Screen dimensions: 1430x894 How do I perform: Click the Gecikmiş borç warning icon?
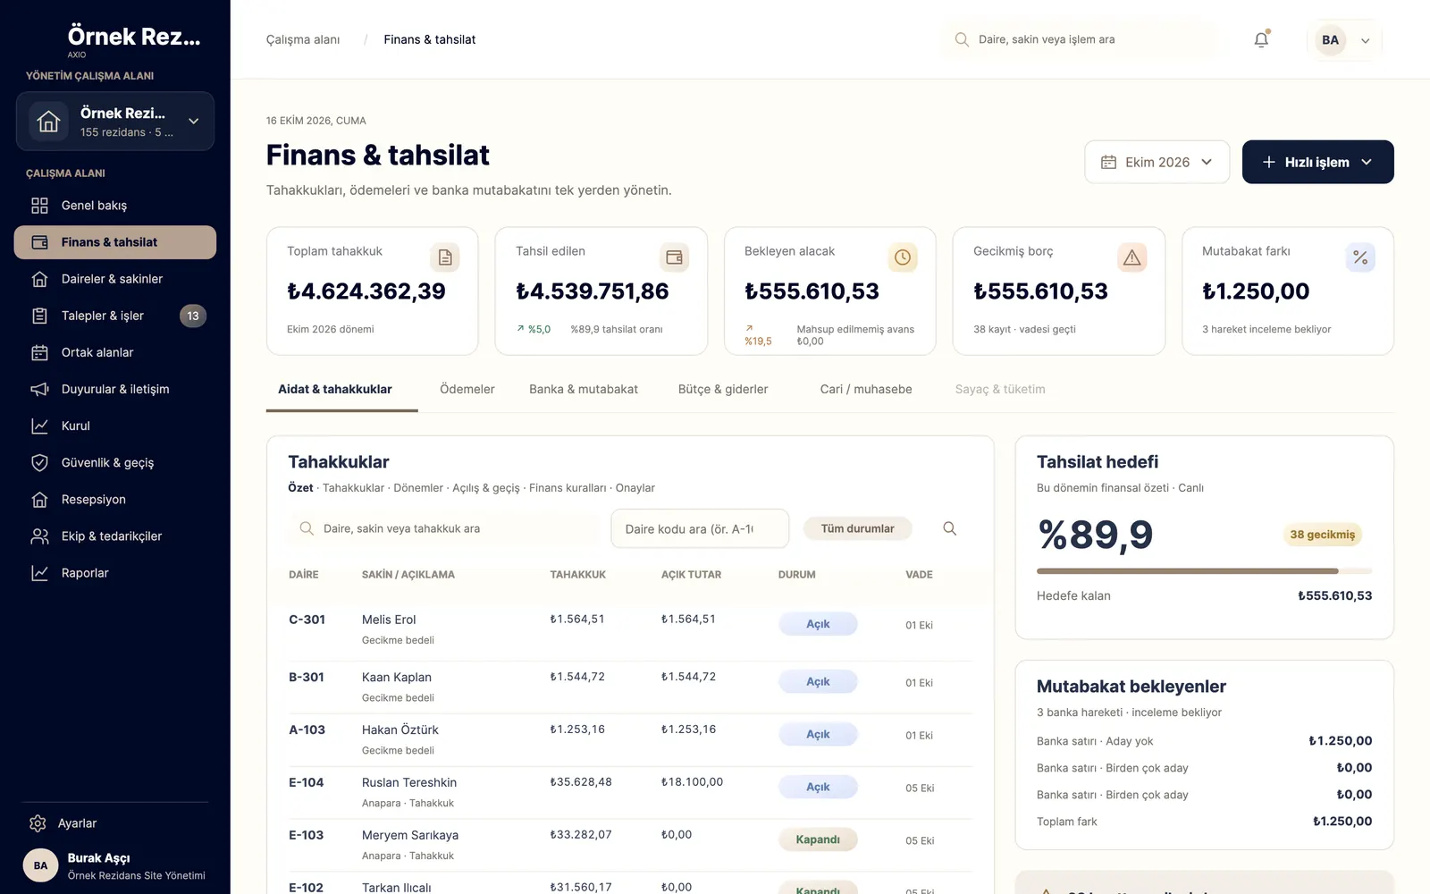pyautogui.click(x=1131, y=257)
